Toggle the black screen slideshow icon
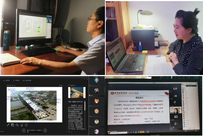Screen dimensions: 203x136 (x=21, y=125)
